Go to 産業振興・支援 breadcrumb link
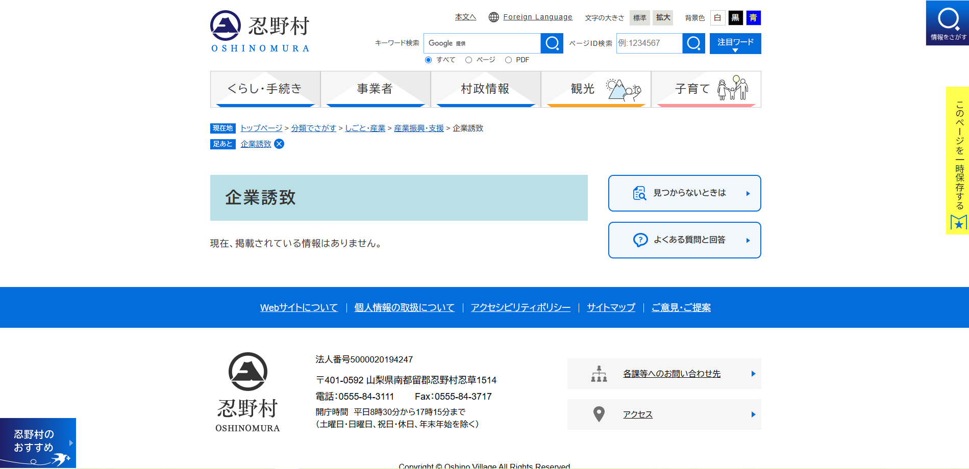 click(419, 128)
